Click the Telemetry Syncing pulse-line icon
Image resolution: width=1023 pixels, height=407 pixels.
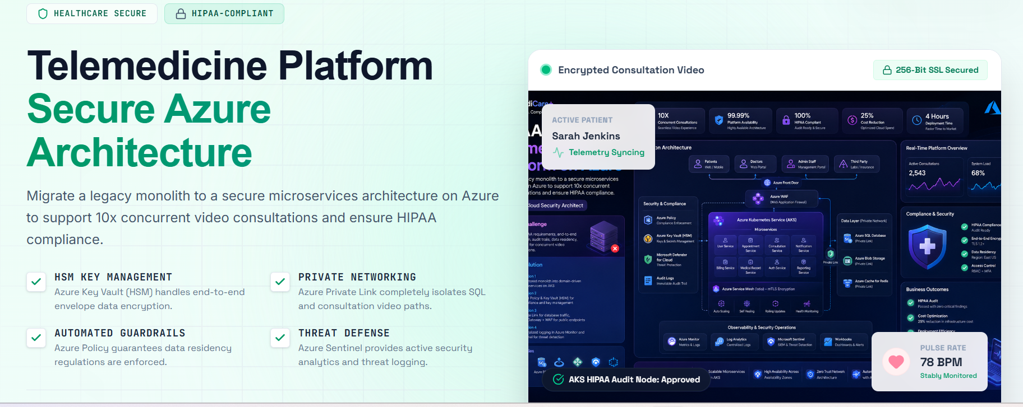(x=559, y=152)
